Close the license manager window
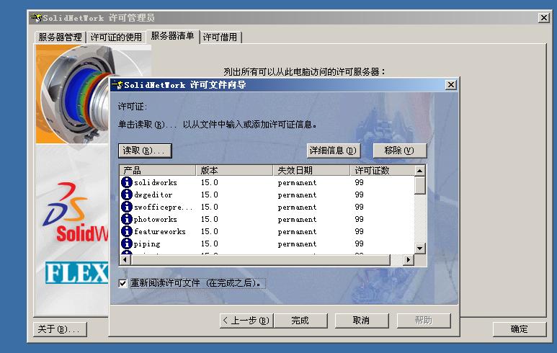The height and width of the screenshot is (353, 557). (544, 18)
